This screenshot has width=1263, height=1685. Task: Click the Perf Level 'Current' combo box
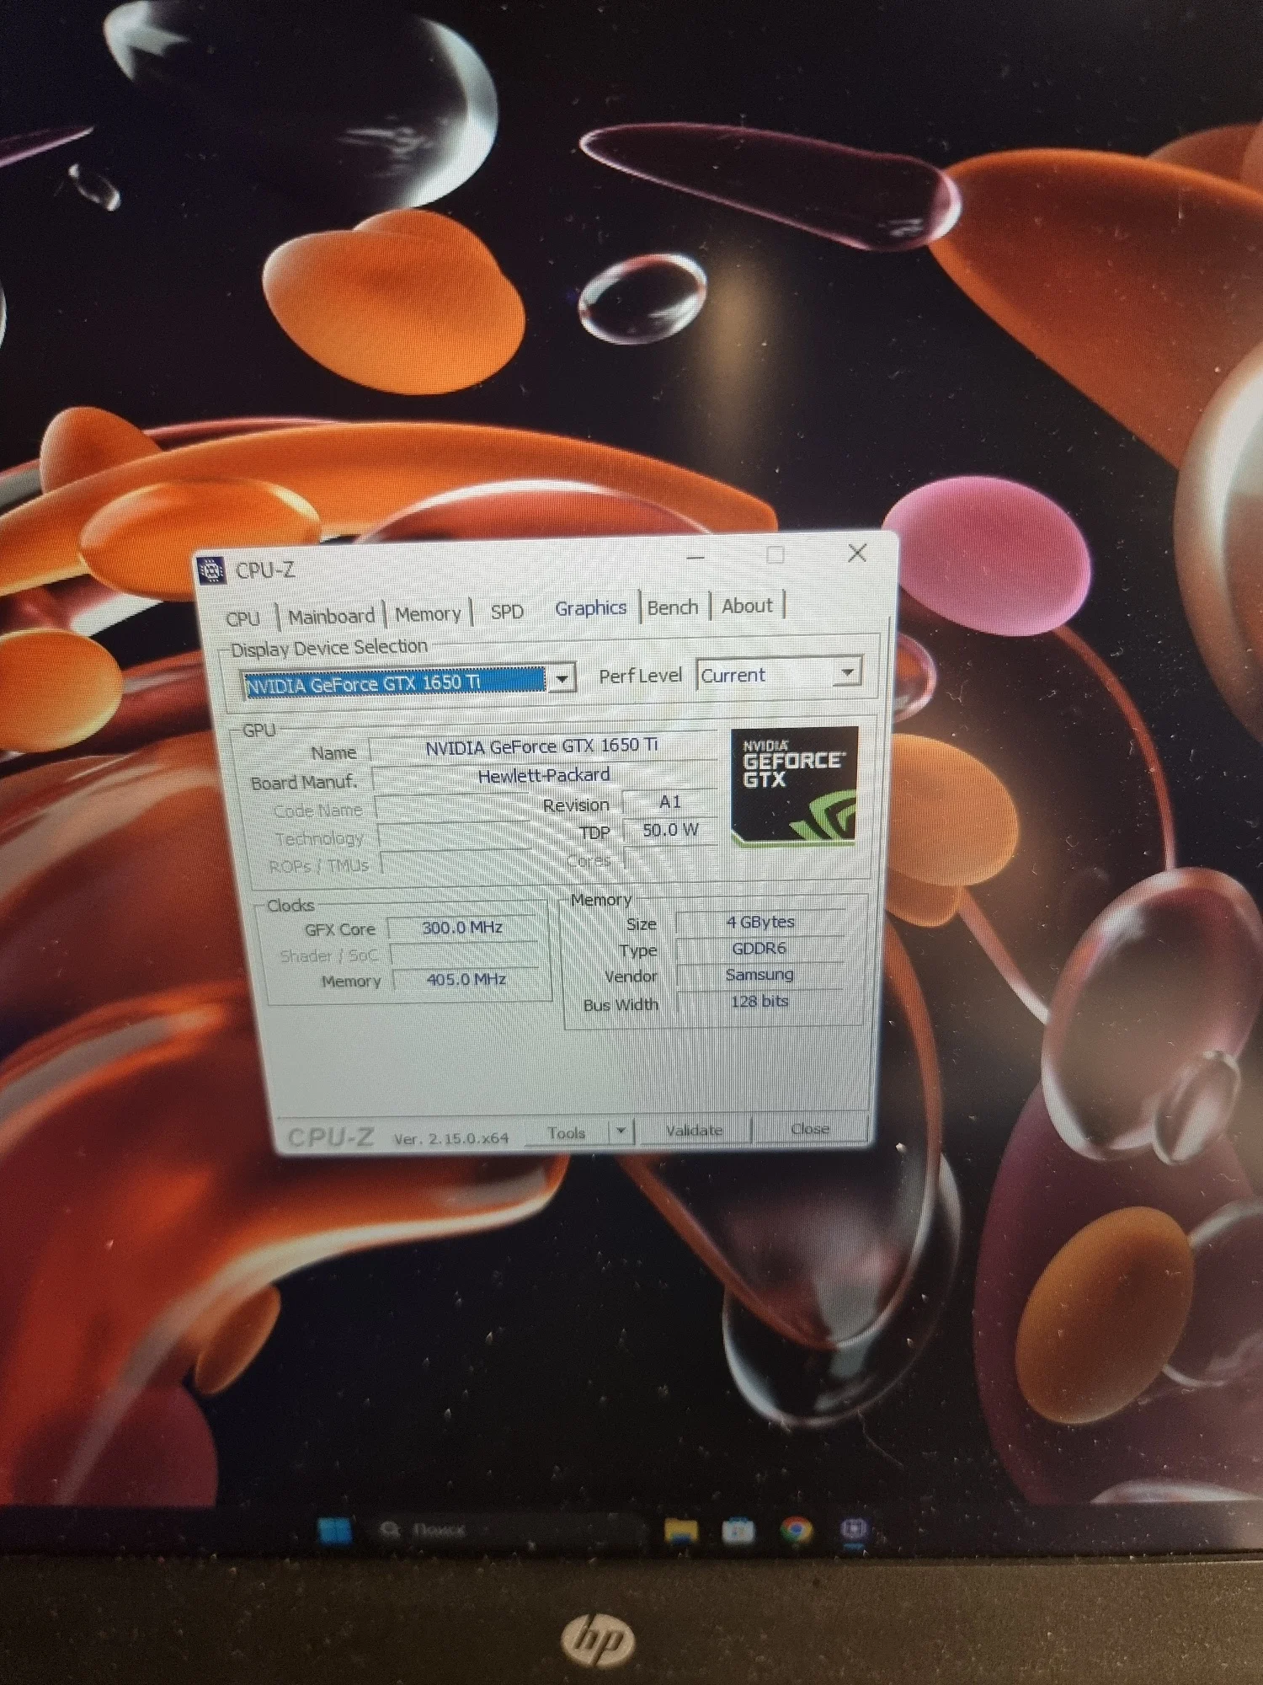pos(778,674)
